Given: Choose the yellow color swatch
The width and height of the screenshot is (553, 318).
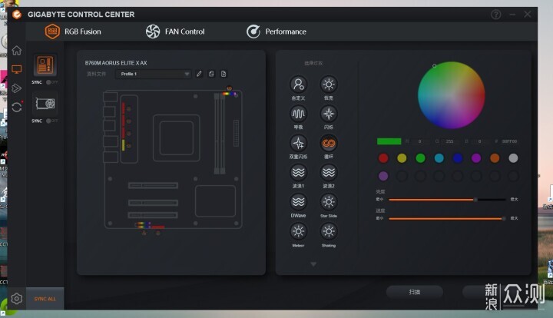Looking at the screenshot, I should coord(402,158).
